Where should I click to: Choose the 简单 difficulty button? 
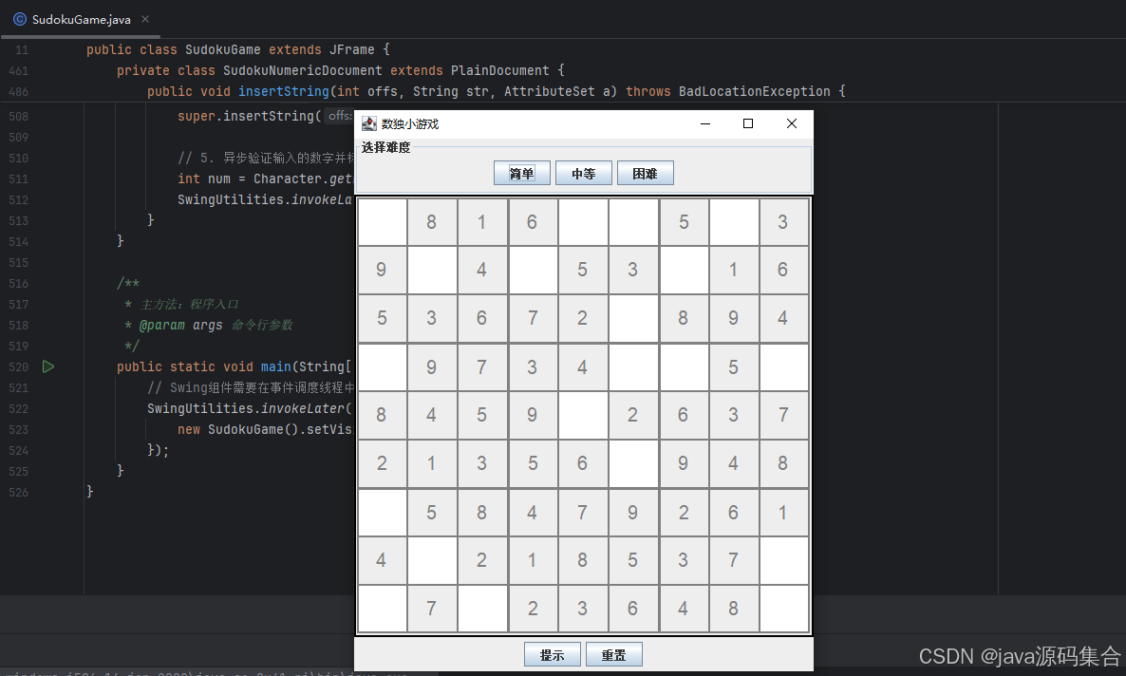click(x=522, y=173)
